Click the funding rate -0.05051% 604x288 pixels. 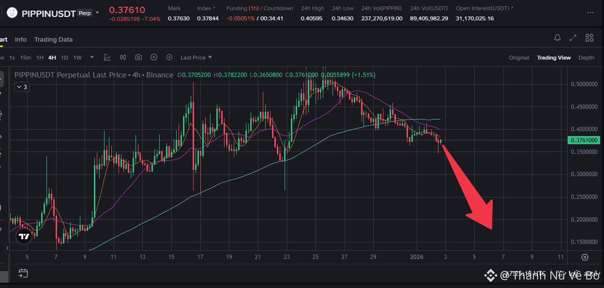(240, 18)
